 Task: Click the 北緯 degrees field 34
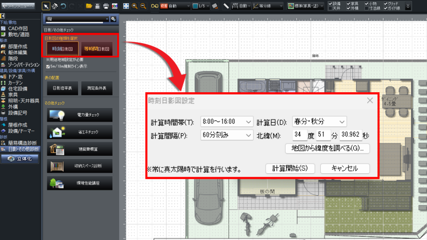click(x=299, y=135)
